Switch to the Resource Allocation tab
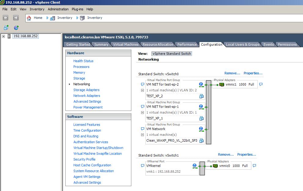 (158, 44)
